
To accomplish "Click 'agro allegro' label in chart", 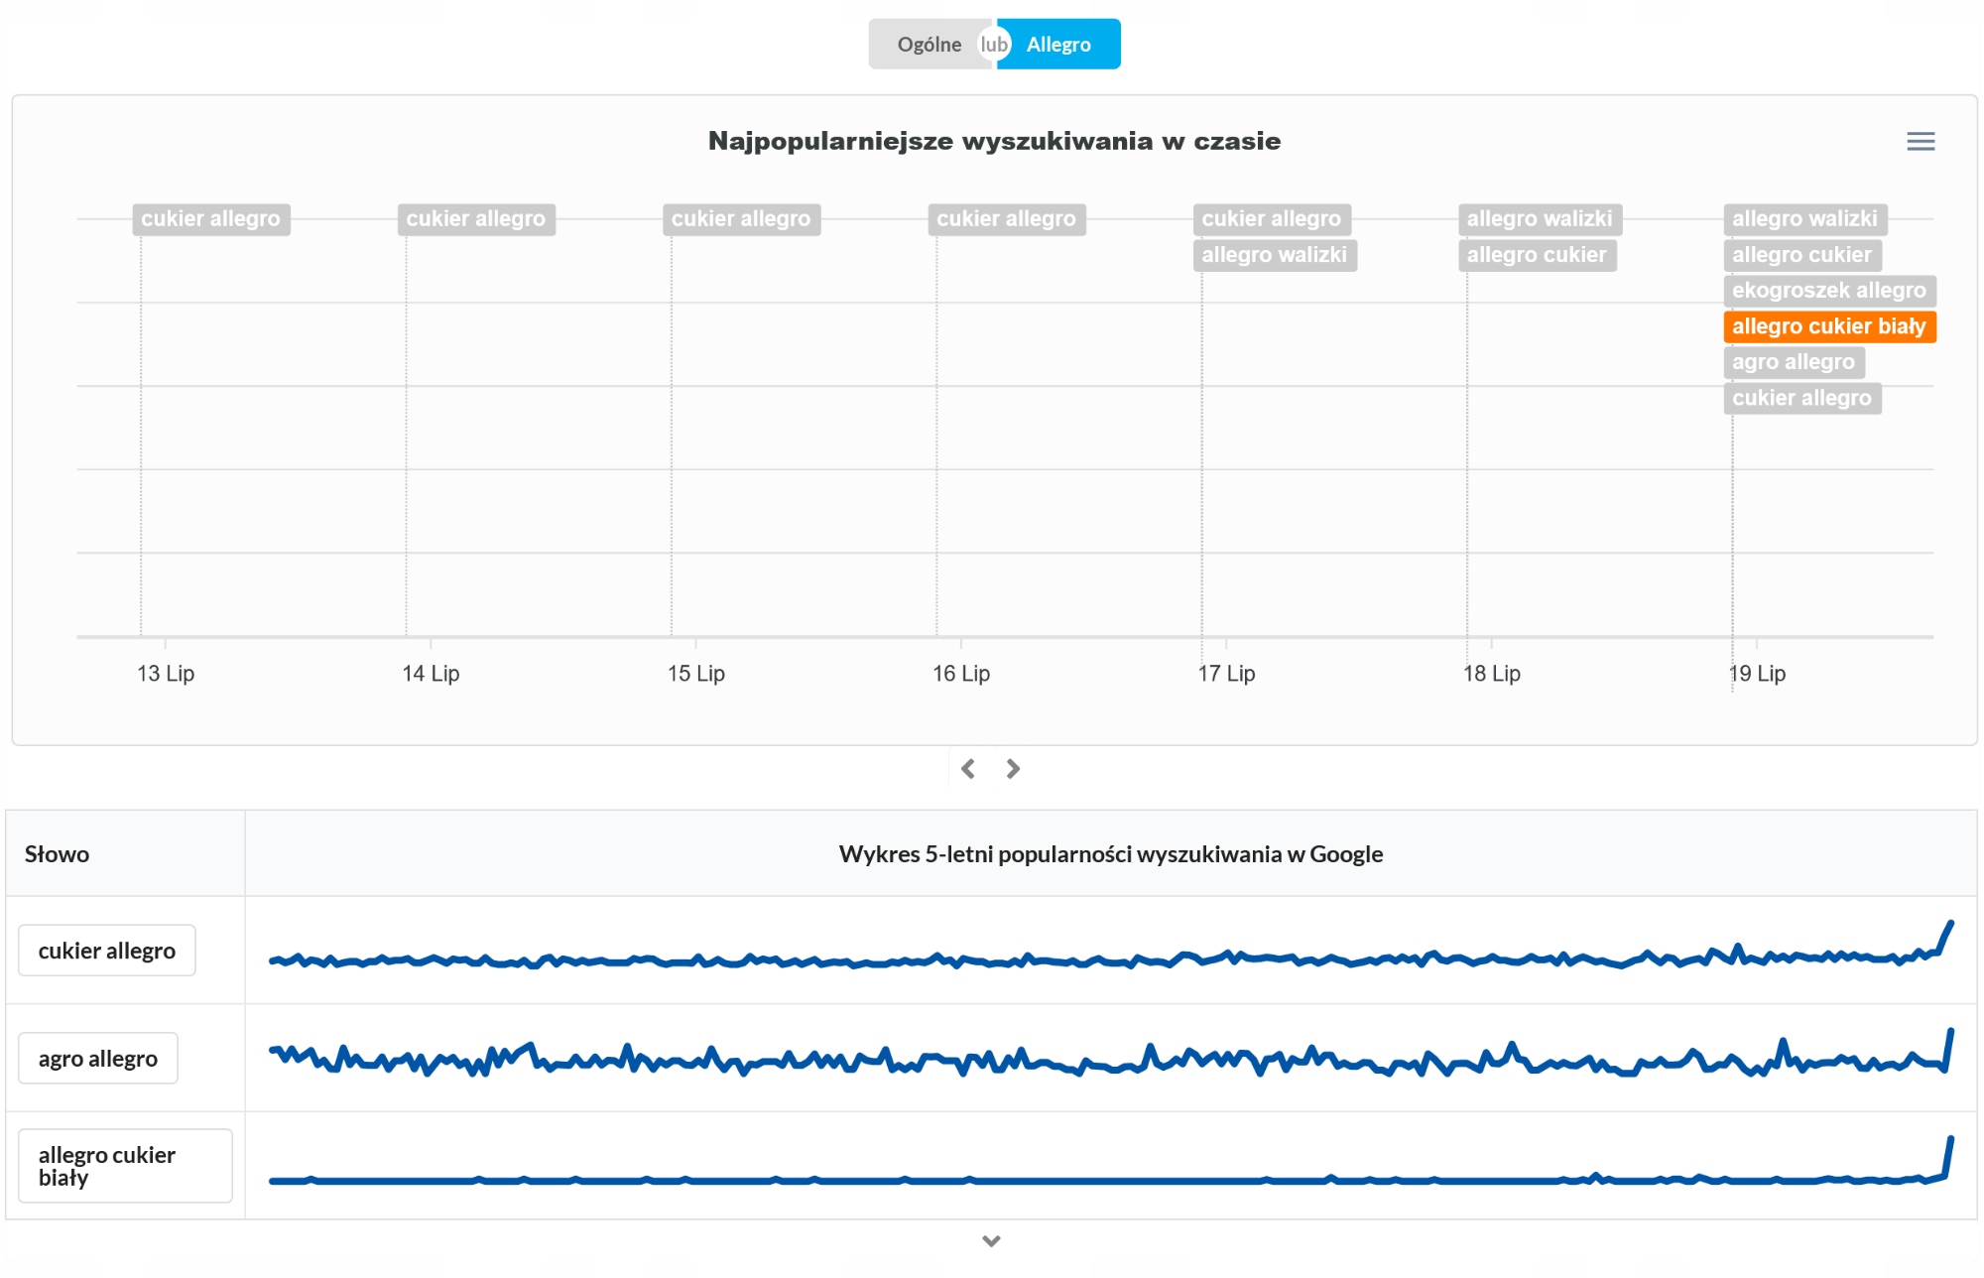I will point(1793,362).
